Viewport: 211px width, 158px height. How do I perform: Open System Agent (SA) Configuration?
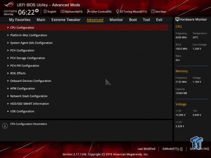coord(31,43)
